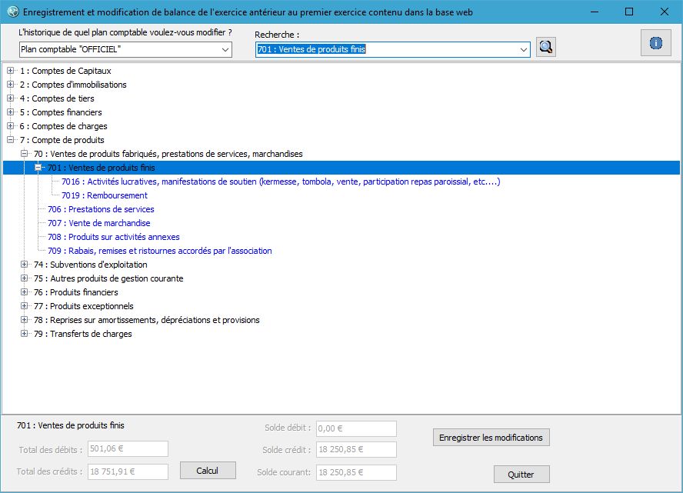The width and height of the screenshot is (683, 493).
Task: Select 7019 : Remboursement account
Action: pyautogui.click(x=104, y=195)
